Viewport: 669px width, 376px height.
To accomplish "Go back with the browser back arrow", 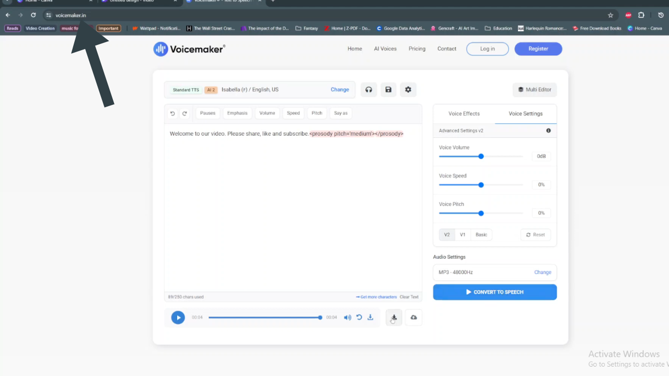I will (x=8, y=15).
